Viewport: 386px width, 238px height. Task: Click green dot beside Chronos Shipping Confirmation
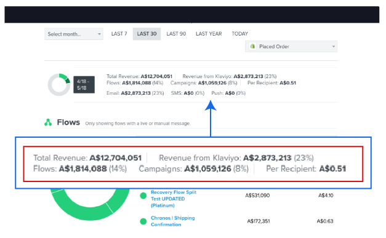(x=143, y=221)
